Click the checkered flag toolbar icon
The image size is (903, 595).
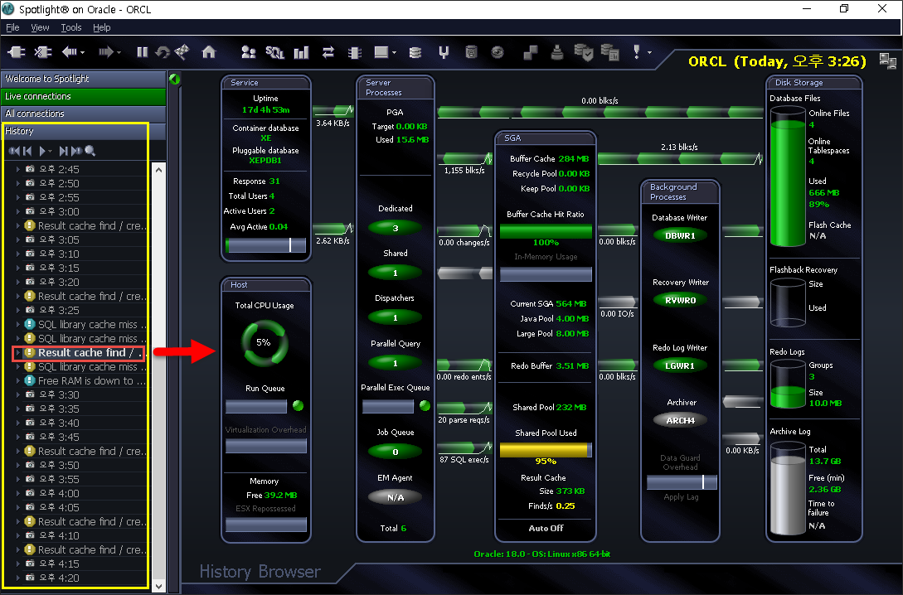182,52
